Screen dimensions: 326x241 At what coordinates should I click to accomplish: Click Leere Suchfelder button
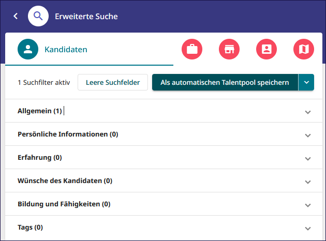[x=113, y=82]
